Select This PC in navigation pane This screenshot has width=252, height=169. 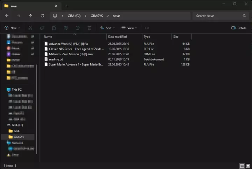(17, 90)
